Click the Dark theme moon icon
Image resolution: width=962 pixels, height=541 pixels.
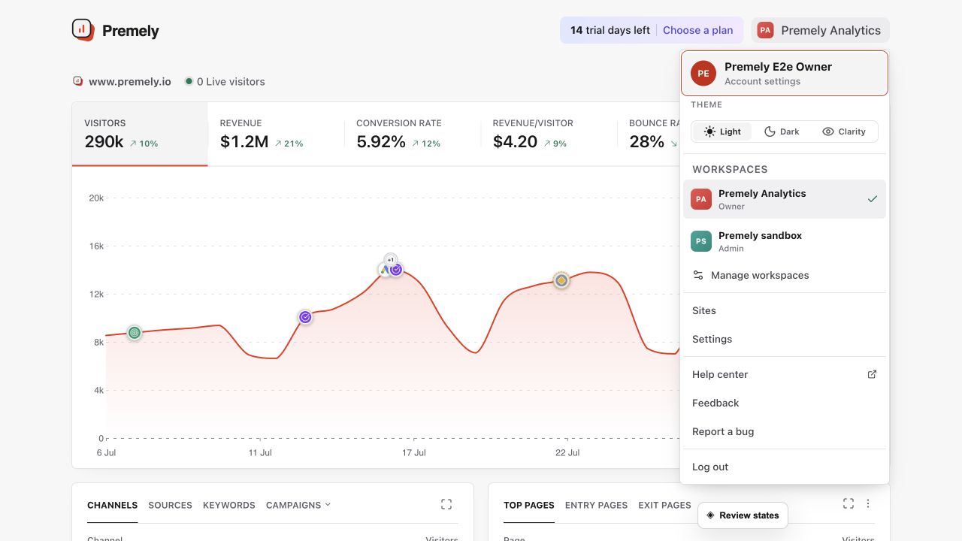(770, 131)
